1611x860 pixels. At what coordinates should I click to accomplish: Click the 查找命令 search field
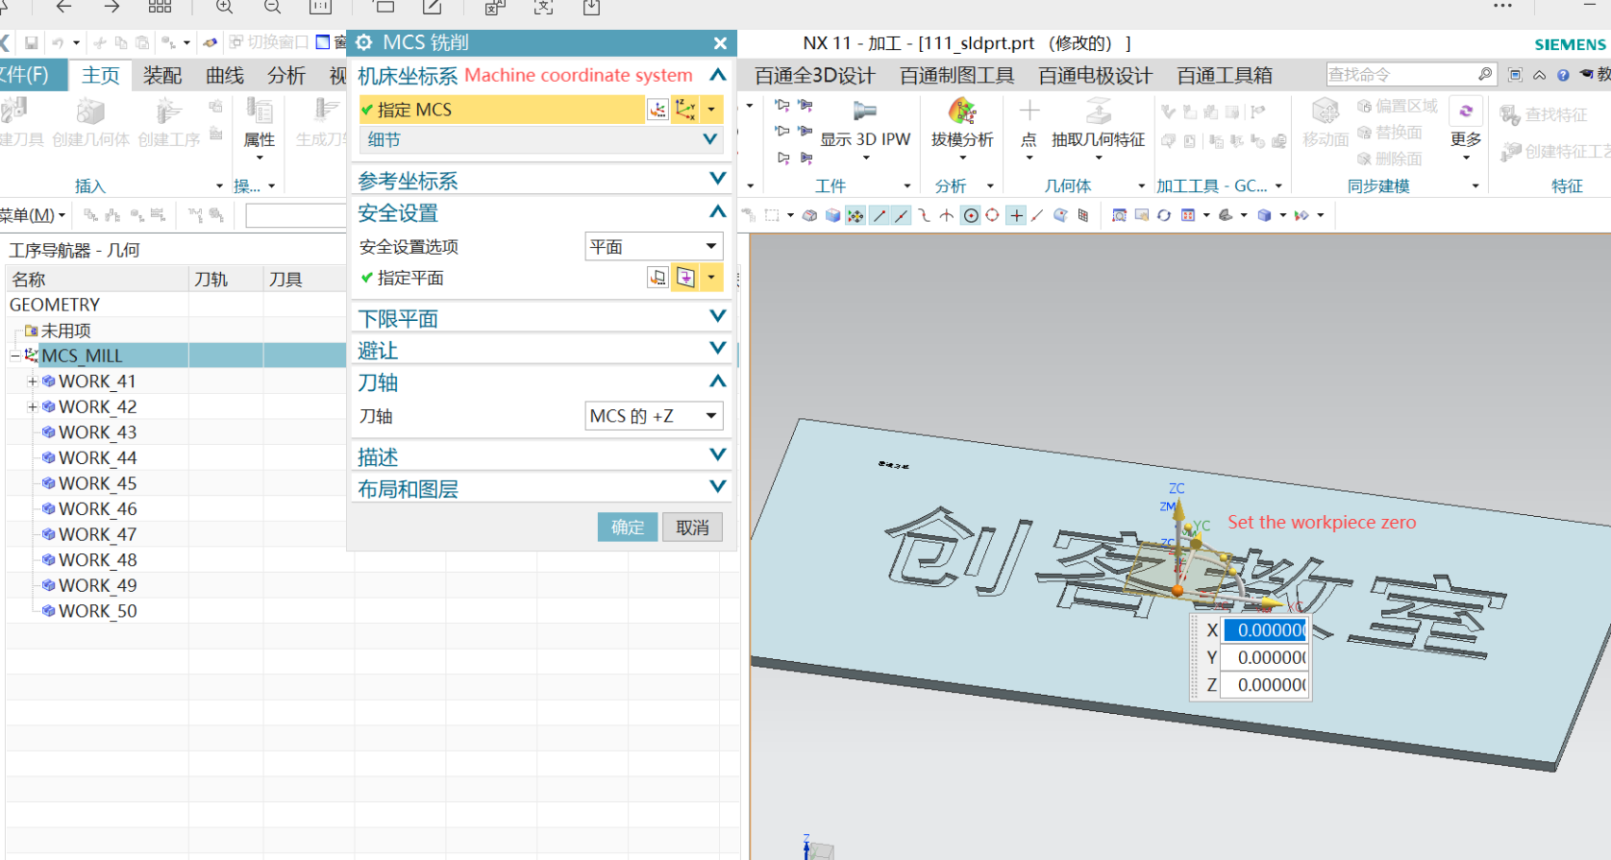(x=1401, y=74)
